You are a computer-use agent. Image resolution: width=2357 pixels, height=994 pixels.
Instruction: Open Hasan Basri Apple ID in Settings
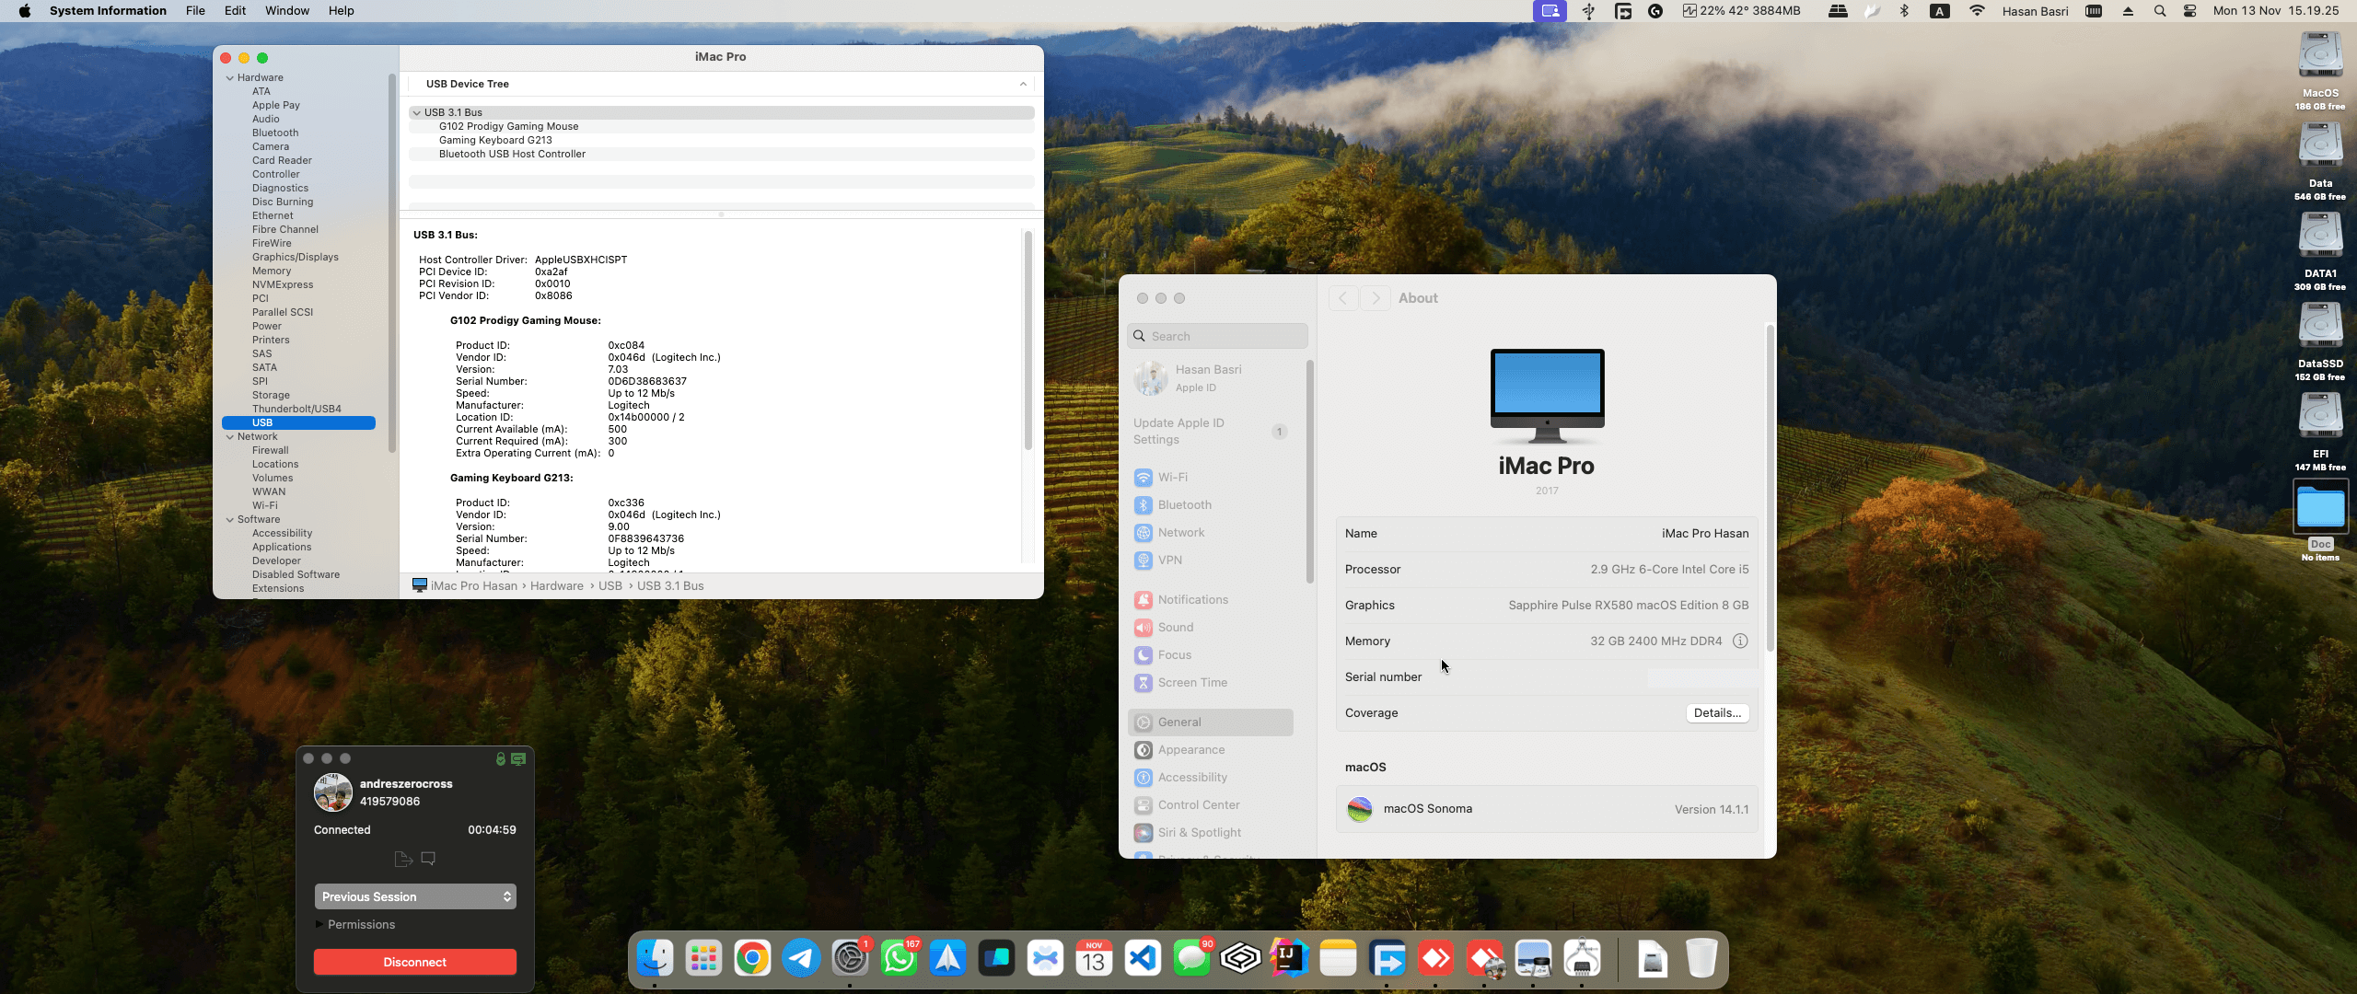click(1211, 378)
